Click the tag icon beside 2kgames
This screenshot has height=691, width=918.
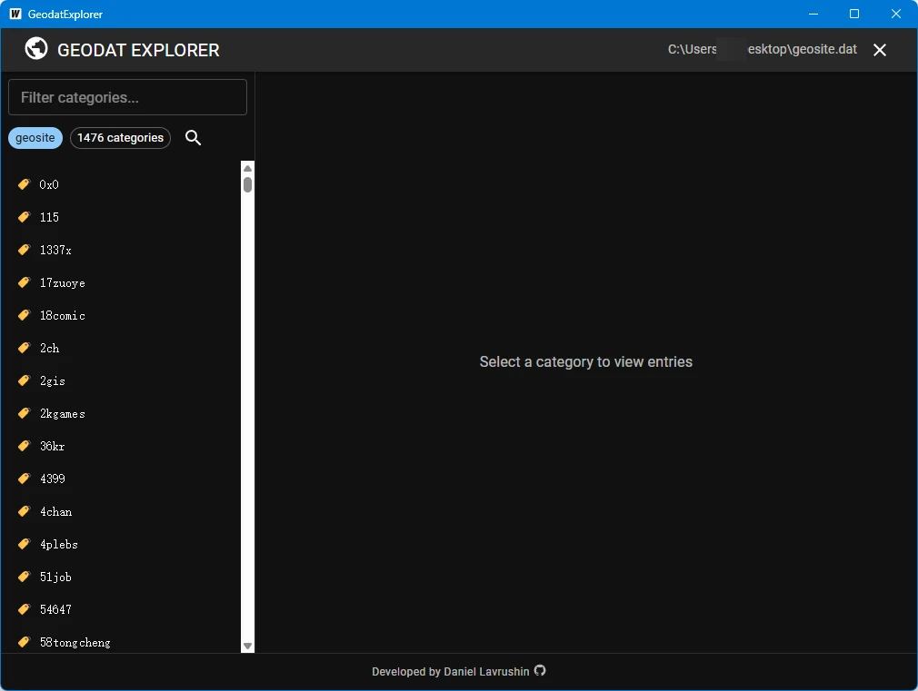[24, 414]
